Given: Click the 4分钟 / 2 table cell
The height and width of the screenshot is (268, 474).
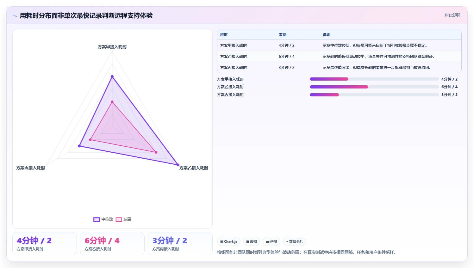Looking at the screenshot, I should (287, 46).
